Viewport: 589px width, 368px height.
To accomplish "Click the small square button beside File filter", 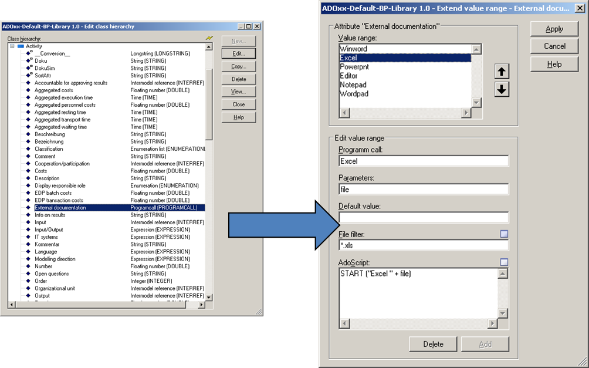I will click(504, 234).
